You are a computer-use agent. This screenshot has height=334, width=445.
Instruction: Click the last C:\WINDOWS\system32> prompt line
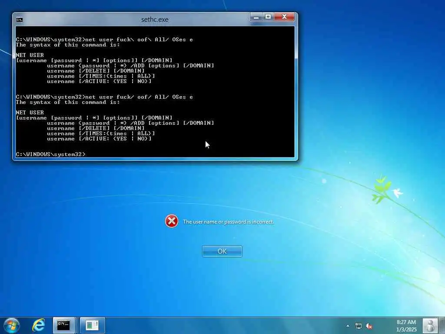point(50,154)
